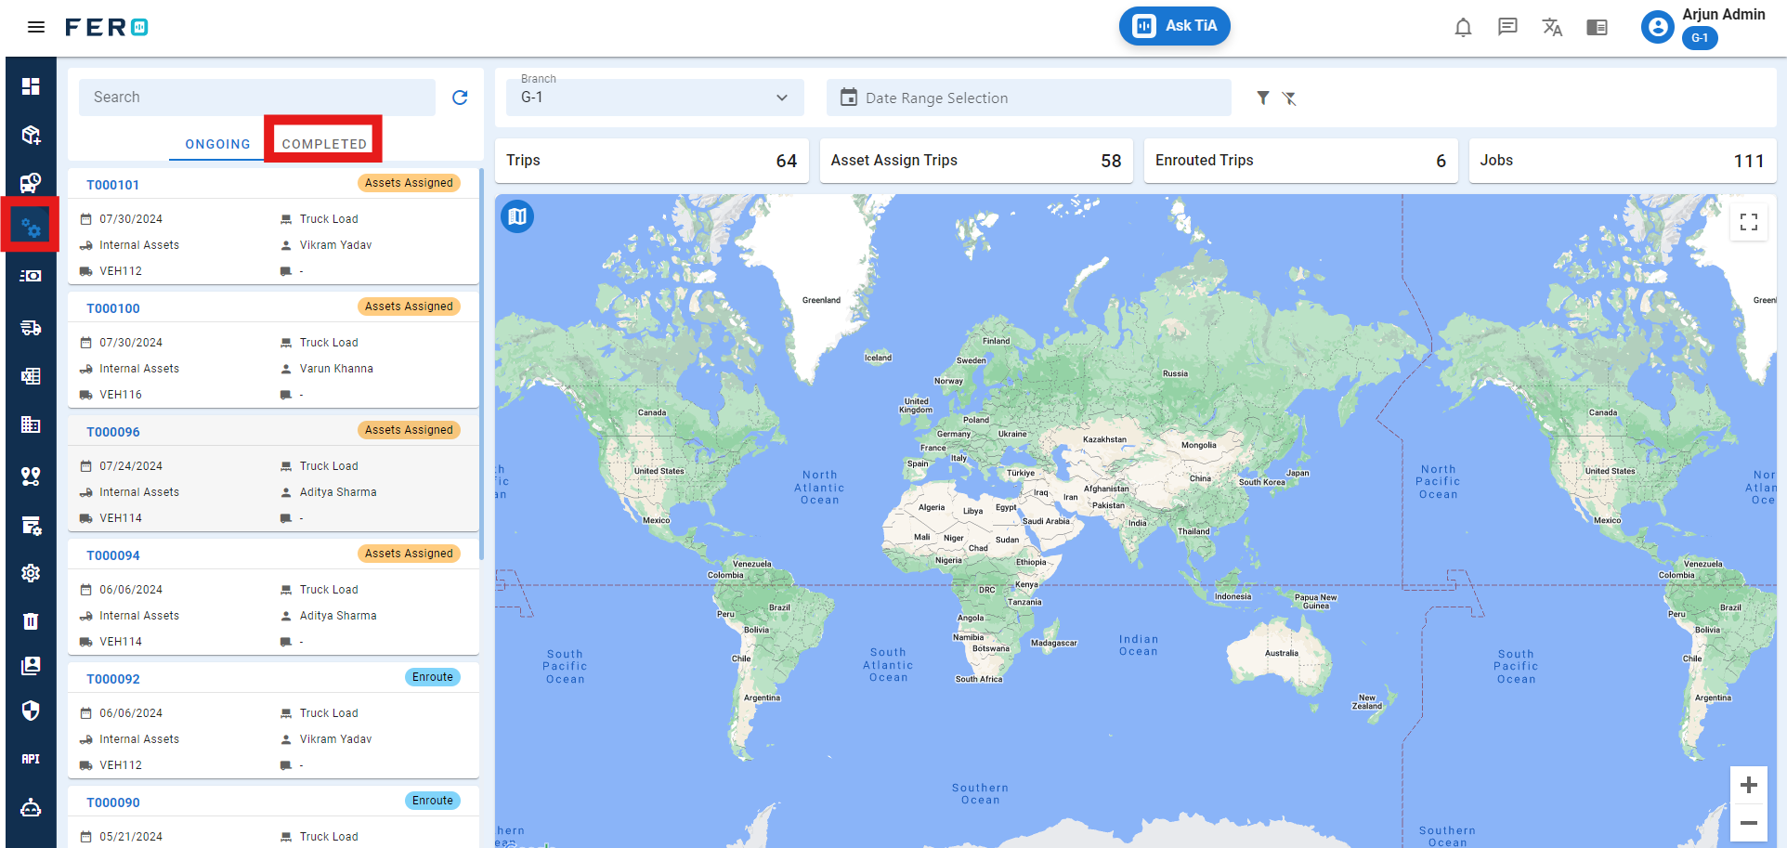This screenshot has height=848, width=1787.
Task: Toggle the map layers button
Action: 517,216
